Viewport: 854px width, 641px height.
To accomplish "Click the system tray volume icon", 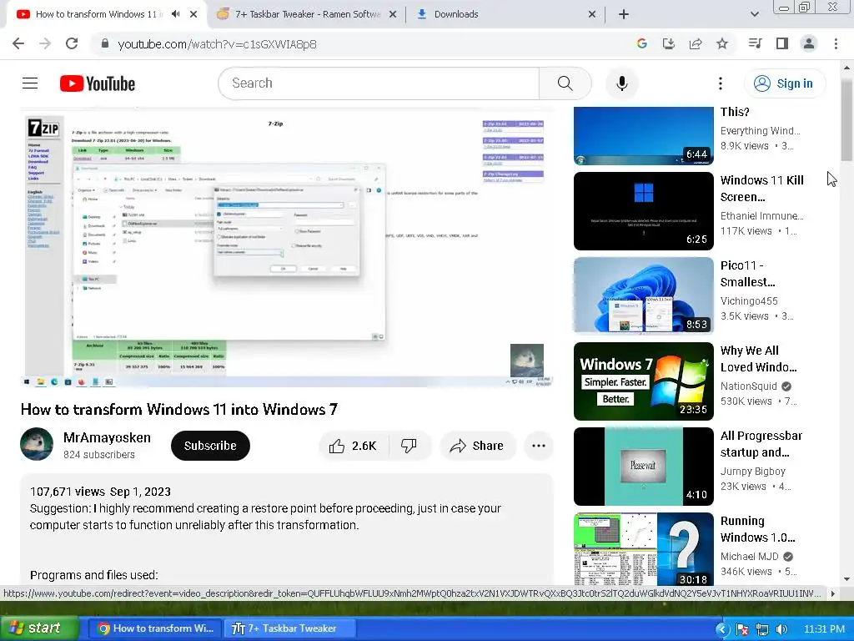I will point(781,629).
